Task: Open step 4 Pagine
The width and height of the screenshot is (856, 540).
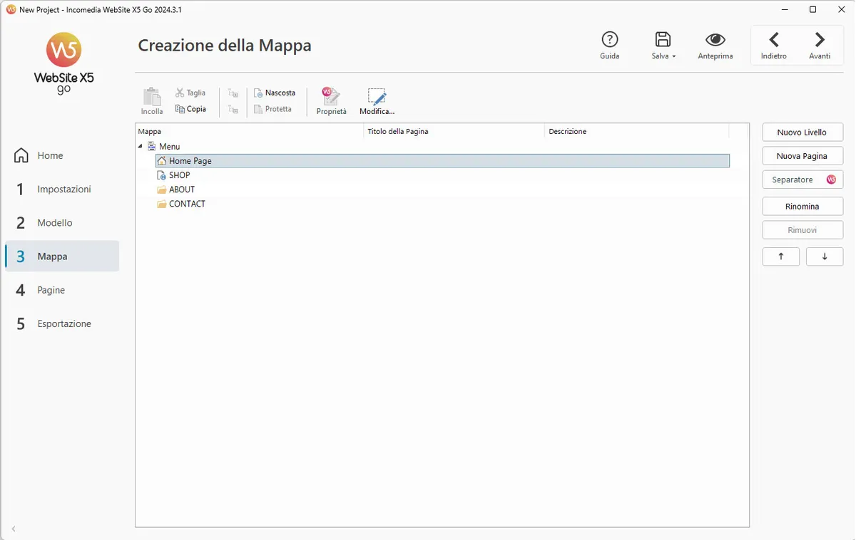Action: pyautogui.click(x=62, y=290)
